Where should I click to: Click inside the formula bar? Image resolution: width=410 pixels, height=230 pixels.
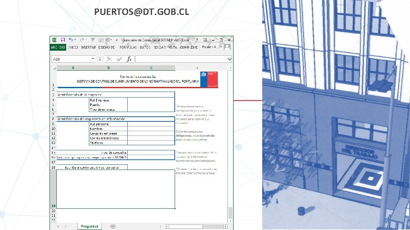pyautogui.click(x=182, y=59)
